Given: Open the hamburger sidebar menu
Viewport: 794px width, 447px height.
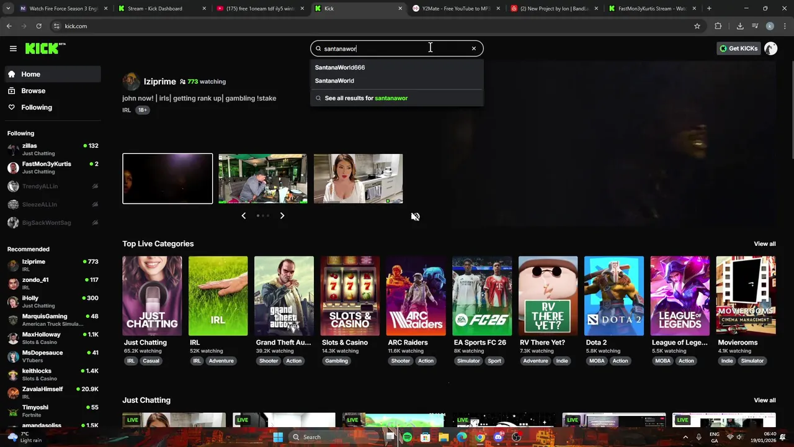Looking at the screenshot, I should point(13,48).
